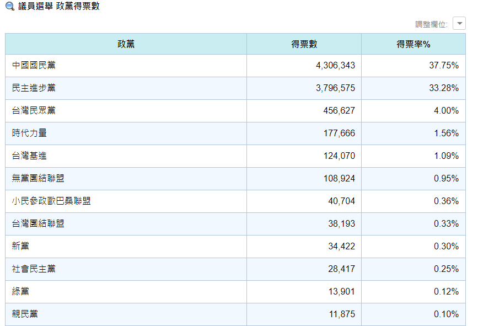The width and height of the screenshot is (478, 326).
Task: Click the 議員選舉 政黨得票數 heading
Action: point(59,6)
